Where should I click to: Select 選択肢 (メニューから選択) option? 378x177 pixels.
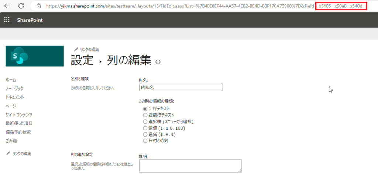click(x=145, y=121)
